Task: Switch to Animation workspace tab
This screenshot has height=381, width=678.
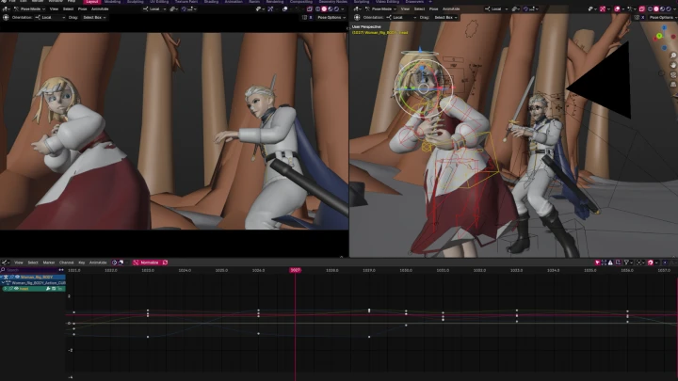Action: pos(234,2)
